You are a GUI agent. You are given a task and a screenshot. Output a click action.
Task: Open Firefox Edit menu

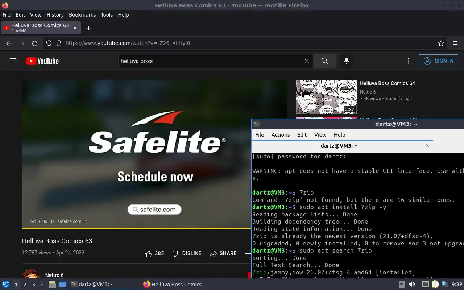coord(20,15)
